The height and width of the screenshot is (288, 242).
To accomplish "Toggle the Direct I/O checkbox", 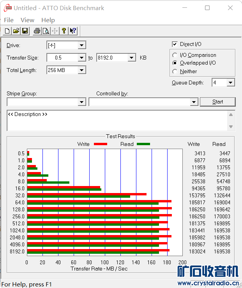I will [175, 44].
